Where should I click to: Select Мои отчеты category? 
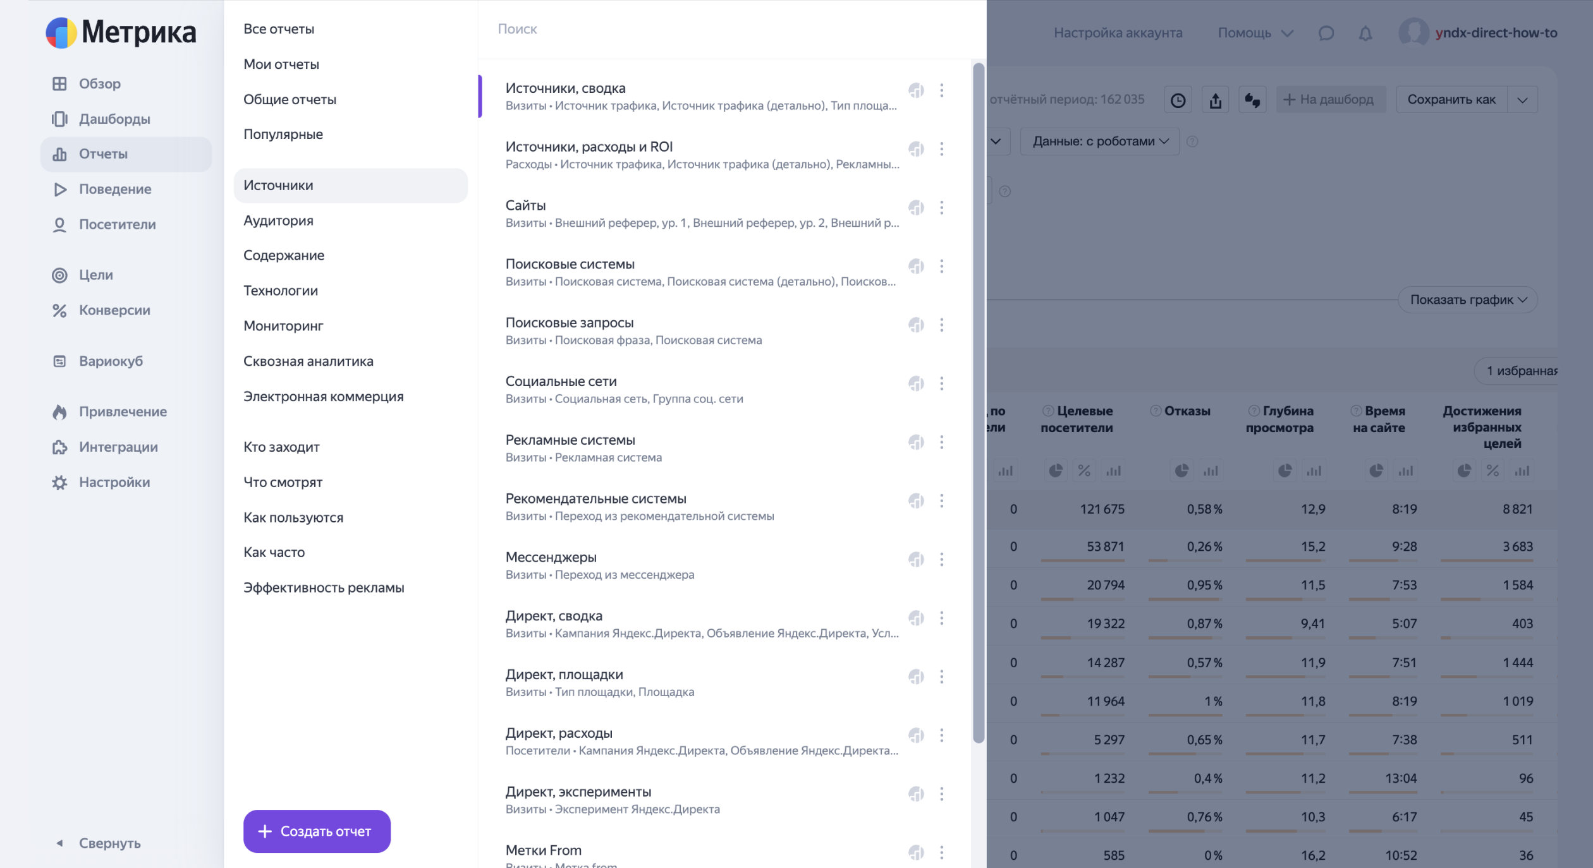click(281, 64)
